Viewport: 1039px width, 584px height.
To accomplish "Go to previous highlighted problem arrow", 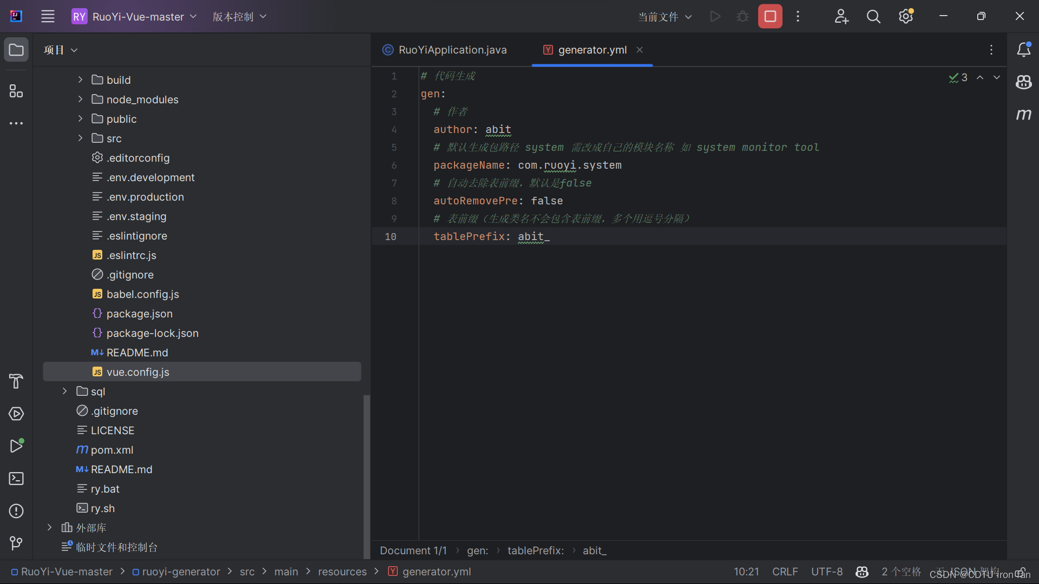I will tap(980, 77).
